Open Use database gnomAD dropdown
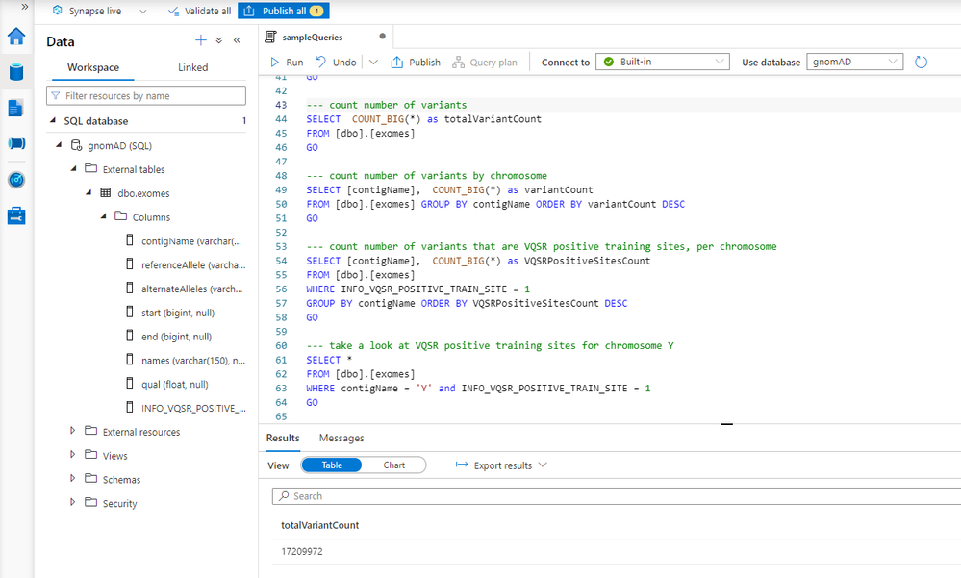The height and width of the screenshot is (578, 961). pos(854,62)
